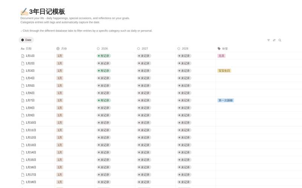302x188 pixels.
Task: Open database search with the magnifier icon
Action: [x=280, y=40]
